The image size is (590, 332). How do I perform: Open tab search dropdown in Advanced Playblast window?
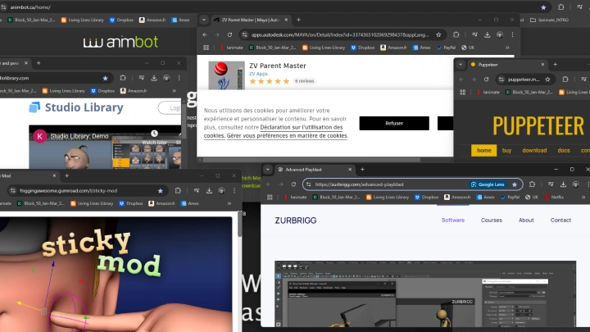[267, 170]
